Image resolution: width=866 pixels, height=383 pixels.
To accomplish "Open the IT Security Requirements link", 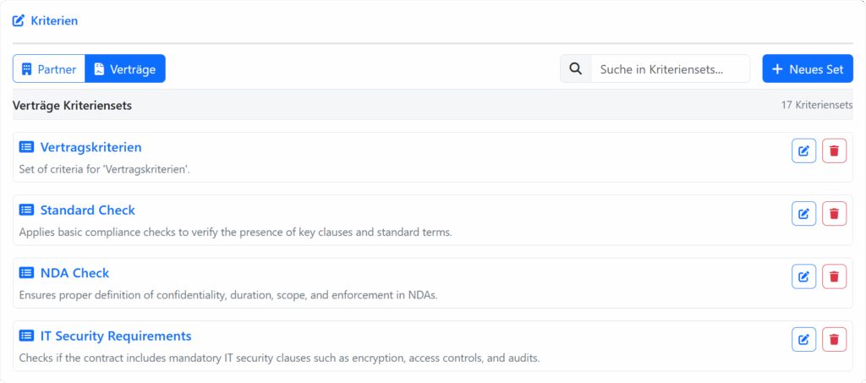I will tap(116, 336).
